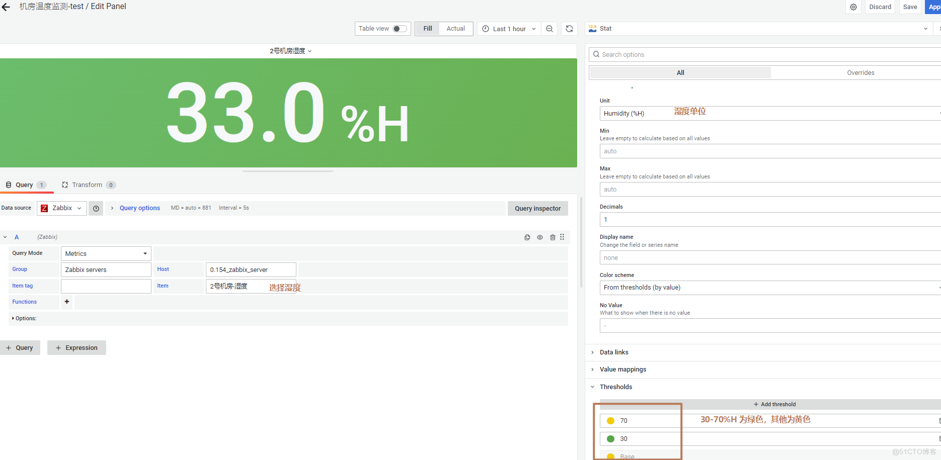This screenshot has width=941, height=460.
Task: Click Save button
Action: click(910, 7)
